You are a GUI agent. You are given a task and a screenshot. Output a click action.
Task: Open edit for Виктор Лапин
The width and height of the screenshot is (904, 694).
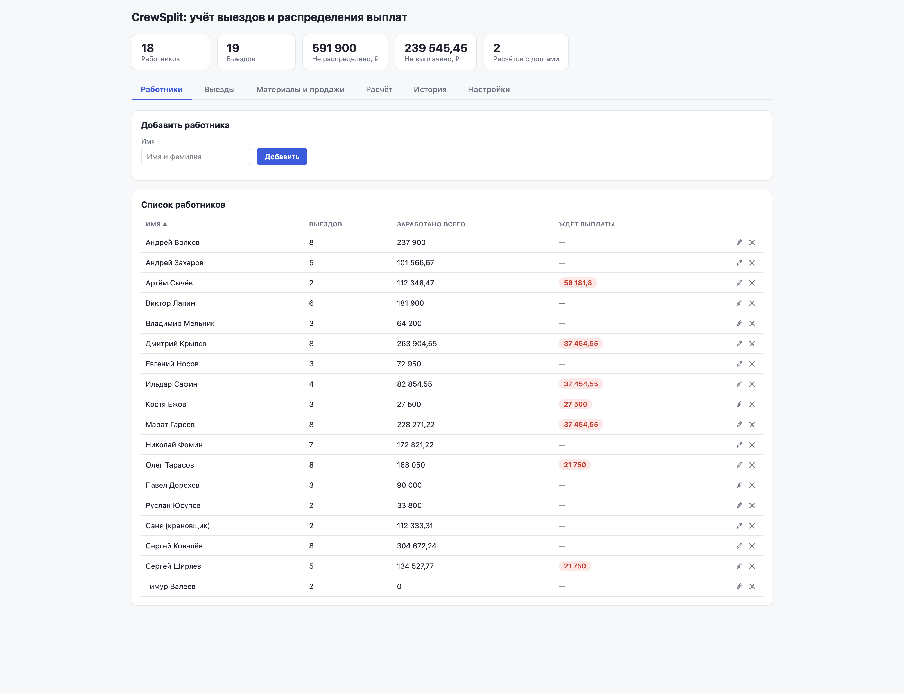point(739,303)
